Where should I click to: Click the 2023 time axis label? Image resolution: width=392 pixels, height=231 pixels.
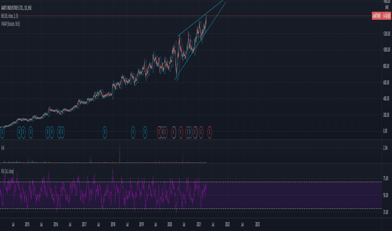(x=257, y=225)
